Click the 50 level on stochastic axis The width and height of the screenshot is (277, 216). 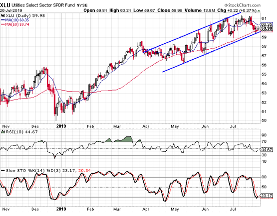coord(264,187)
